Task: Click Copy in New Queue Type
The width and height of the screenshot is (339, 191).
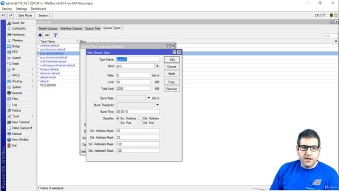Action: (172, 82)
